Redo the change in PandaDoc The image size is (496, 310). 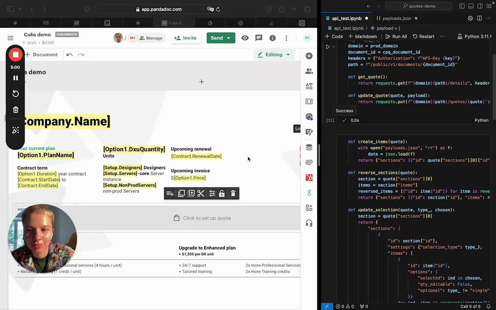point(81,55)
